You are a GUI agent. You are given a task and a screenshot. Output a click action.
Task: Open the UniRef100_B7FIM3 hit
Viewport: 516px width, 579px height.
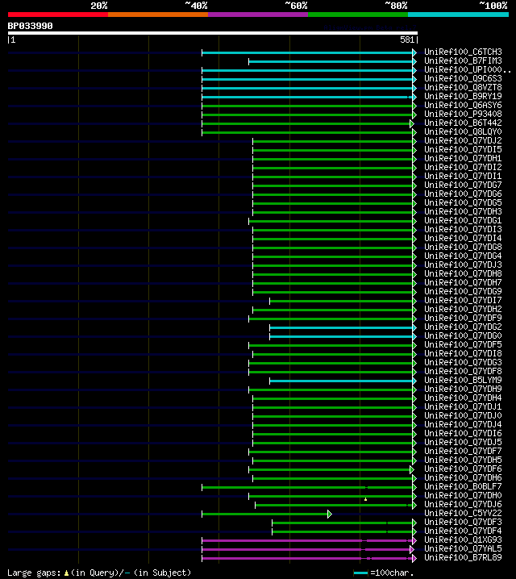pyautogui.click(x=463, y=60)
